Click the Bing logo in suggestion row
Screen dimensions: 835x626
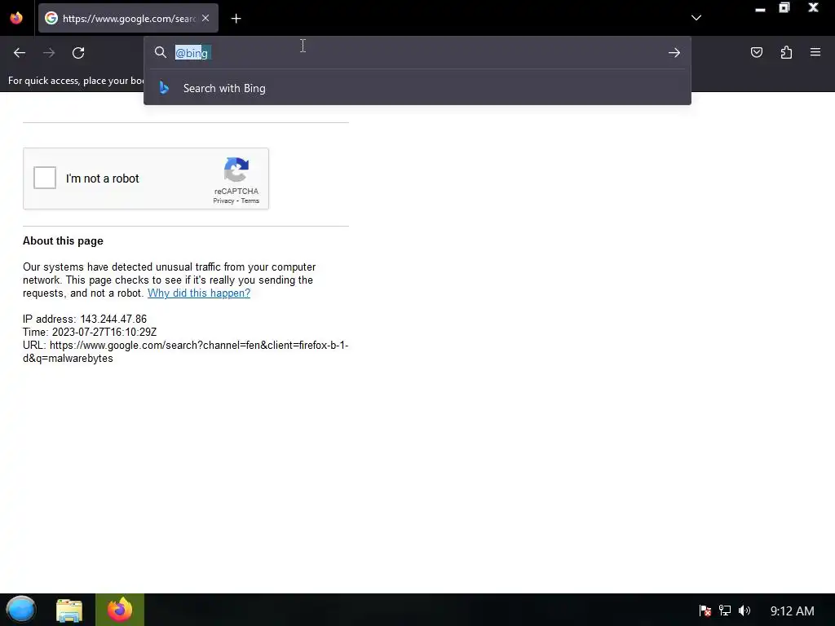tap(164, 88)
